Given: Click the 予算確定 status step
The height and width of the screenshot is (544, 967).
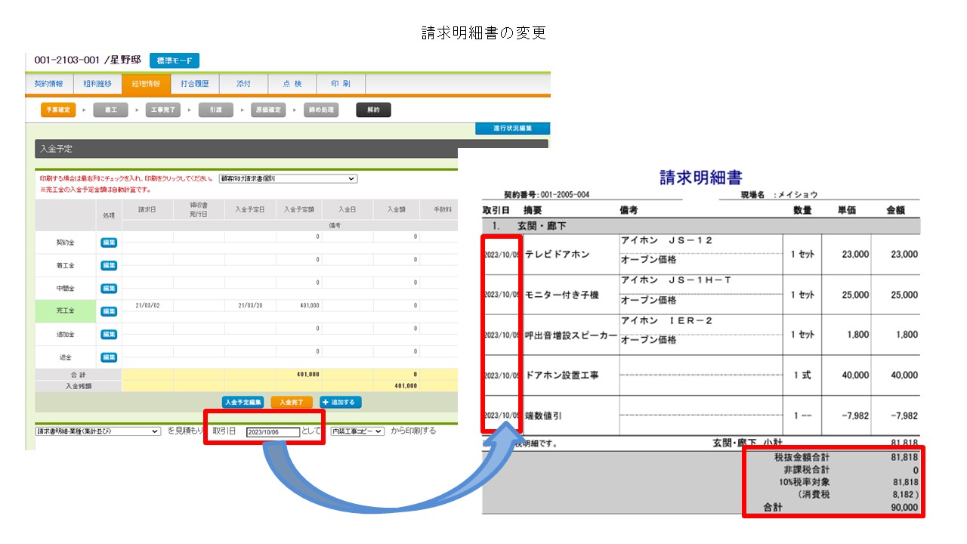Looking at the screenshot, I should [58, 110].
